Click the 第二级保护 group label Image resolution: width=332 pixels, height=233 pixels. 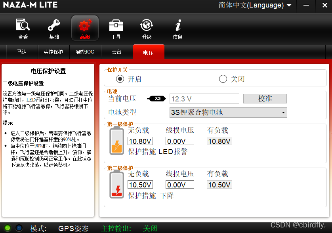pos(120,168)
